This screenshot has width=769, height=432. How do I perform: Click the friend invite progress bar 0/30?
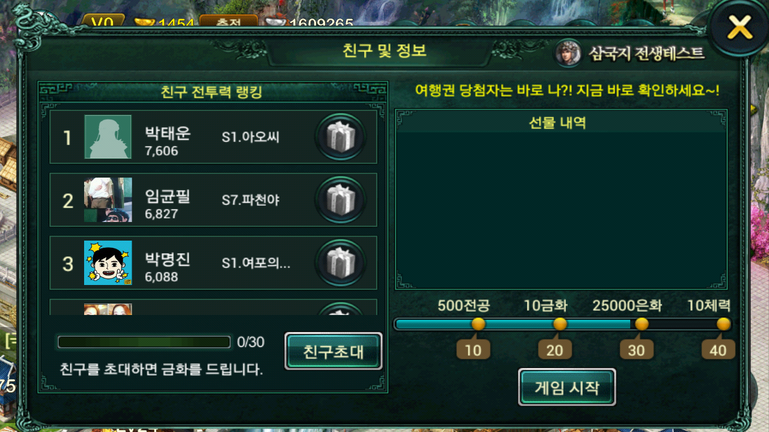click(144, 342)
